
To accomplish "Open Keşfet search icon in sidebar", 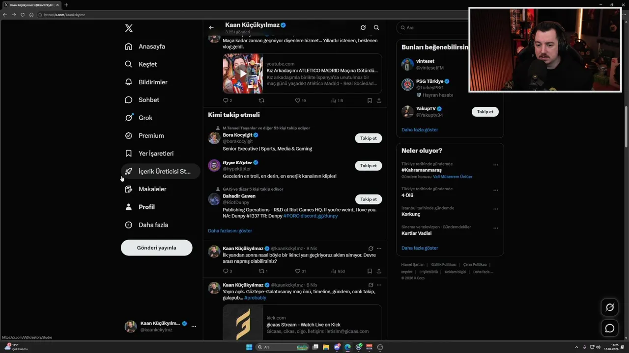I will tap(128, 64).
